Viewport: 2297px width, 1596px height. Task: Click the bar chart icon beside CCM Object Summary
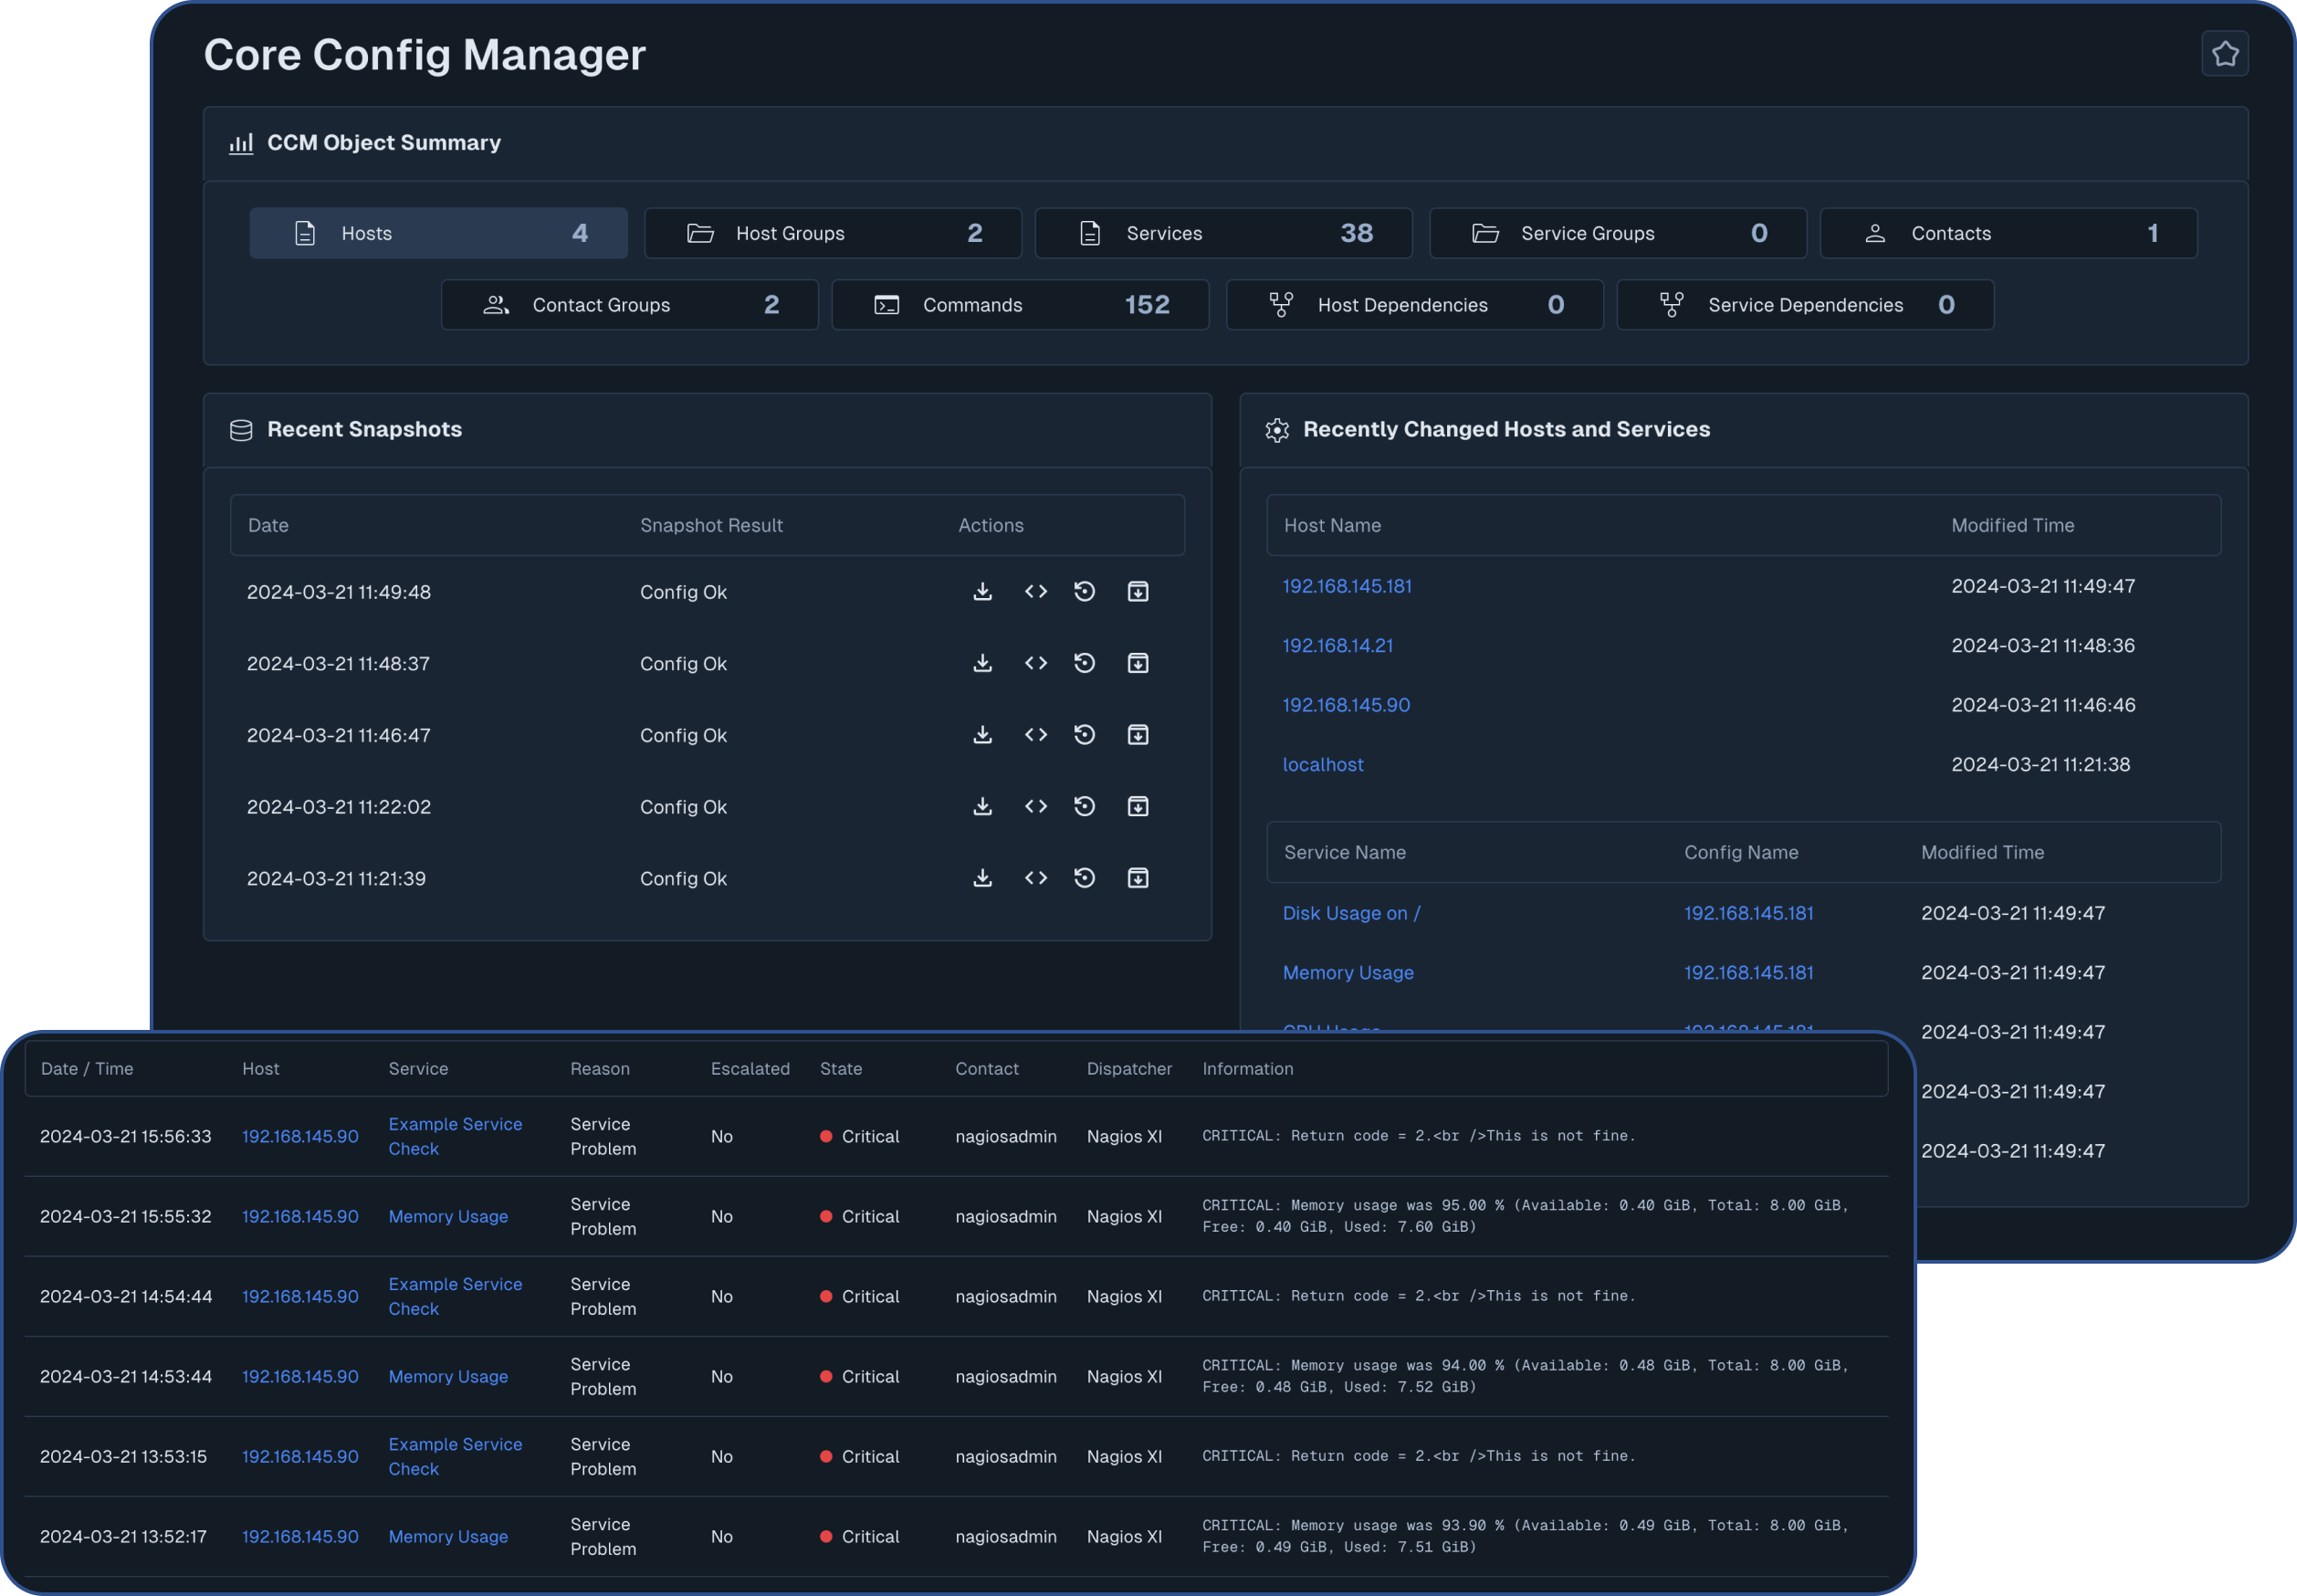[241, 143]
